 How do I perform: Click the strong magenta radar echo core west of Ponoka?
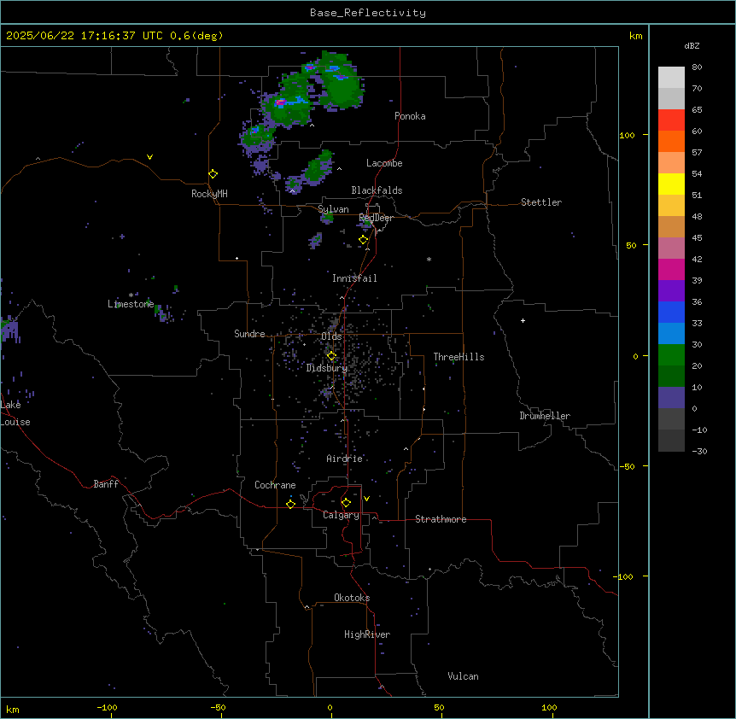pos(280,102)
